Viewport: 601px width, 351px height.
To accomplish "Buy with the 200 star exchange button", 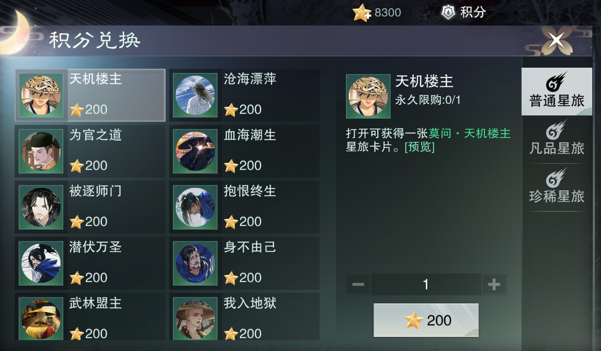I will [426, 320].
